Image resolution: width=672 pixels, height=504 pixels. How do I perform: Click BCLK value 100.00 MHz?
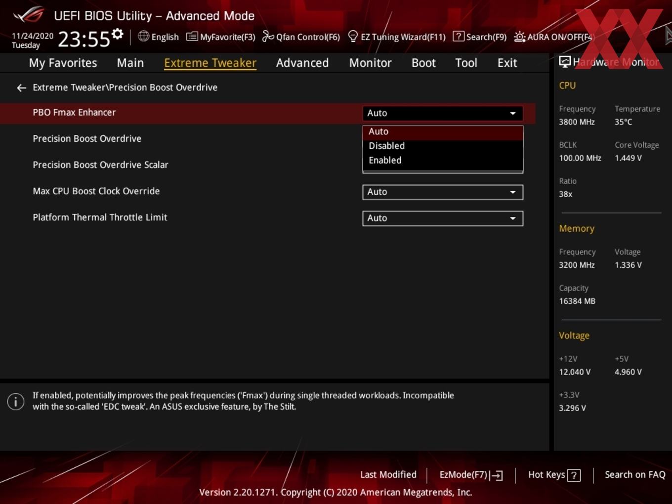point(580,158)
